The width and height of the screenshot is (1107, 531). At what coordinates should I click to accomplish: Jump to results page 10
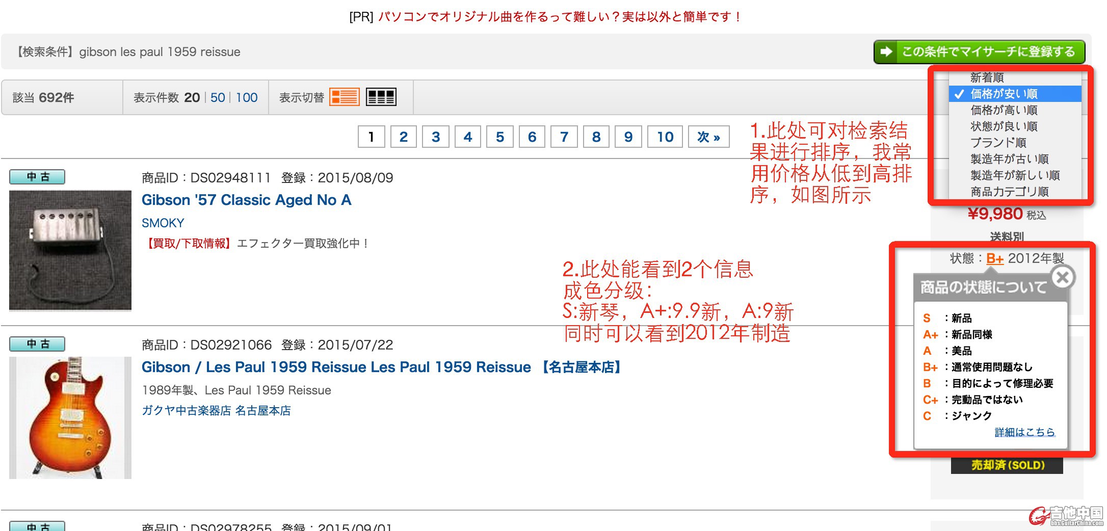point(665,137)
